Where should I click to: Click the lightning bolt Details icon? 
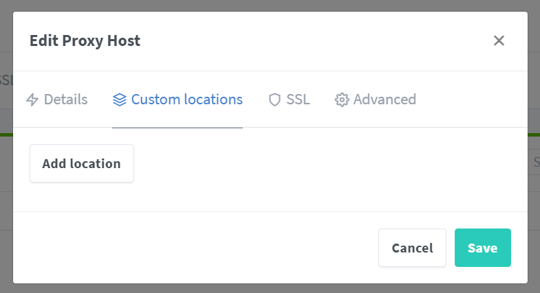tap(32, 100)
